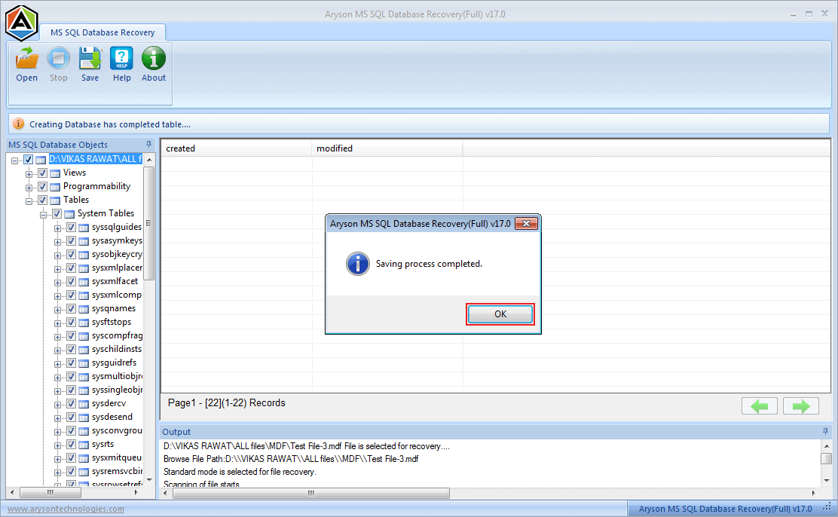Select the MS SQL Database Recovery tab
The height and width of the screenshot is (517, 838).
(x=102, y=32)
